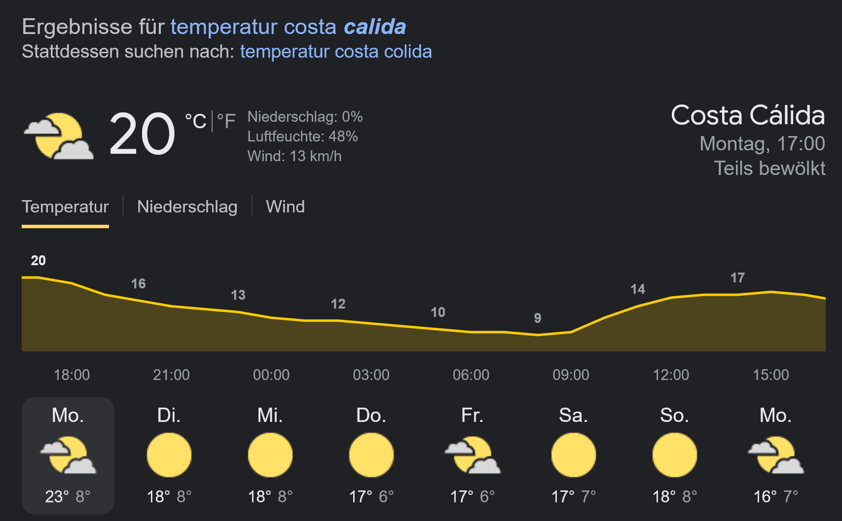Select Thursday's sunny forecast icon
This screenshot has height=521, width=842.
tap(371, 455)
